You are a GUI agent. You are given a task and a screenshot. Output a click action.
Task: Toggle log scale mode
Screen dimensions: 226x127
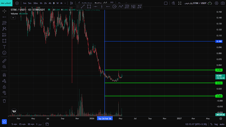pyautogui.click(x=216, y=124)
